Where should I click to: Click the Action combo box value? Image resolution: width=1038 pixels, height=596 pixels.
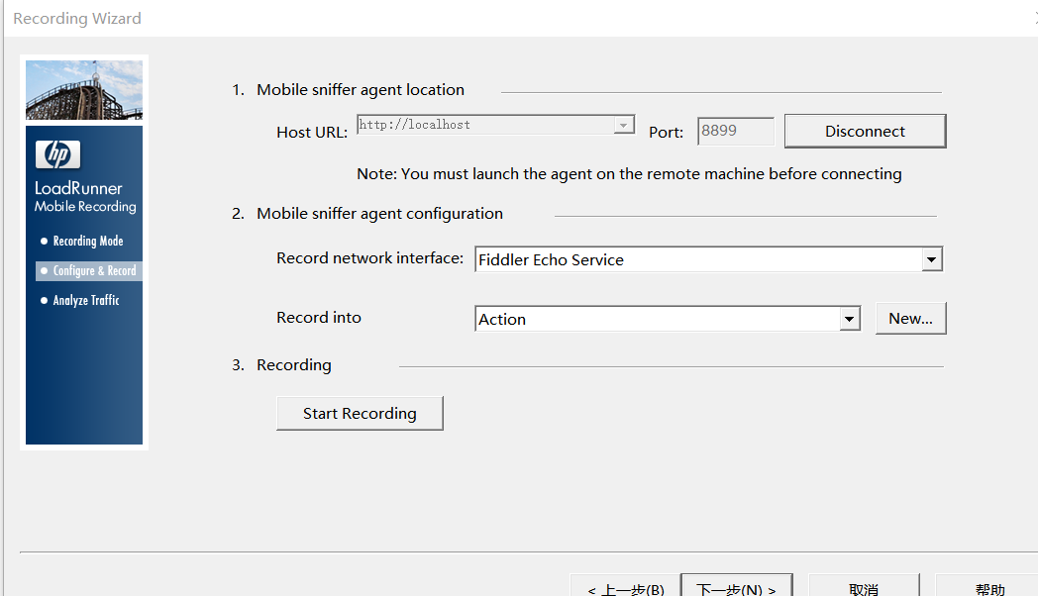668,319
